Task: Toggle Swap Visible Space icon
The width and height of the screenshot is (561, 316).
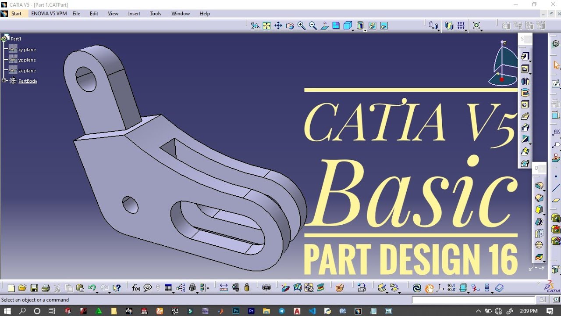Action: pos(384,26)
